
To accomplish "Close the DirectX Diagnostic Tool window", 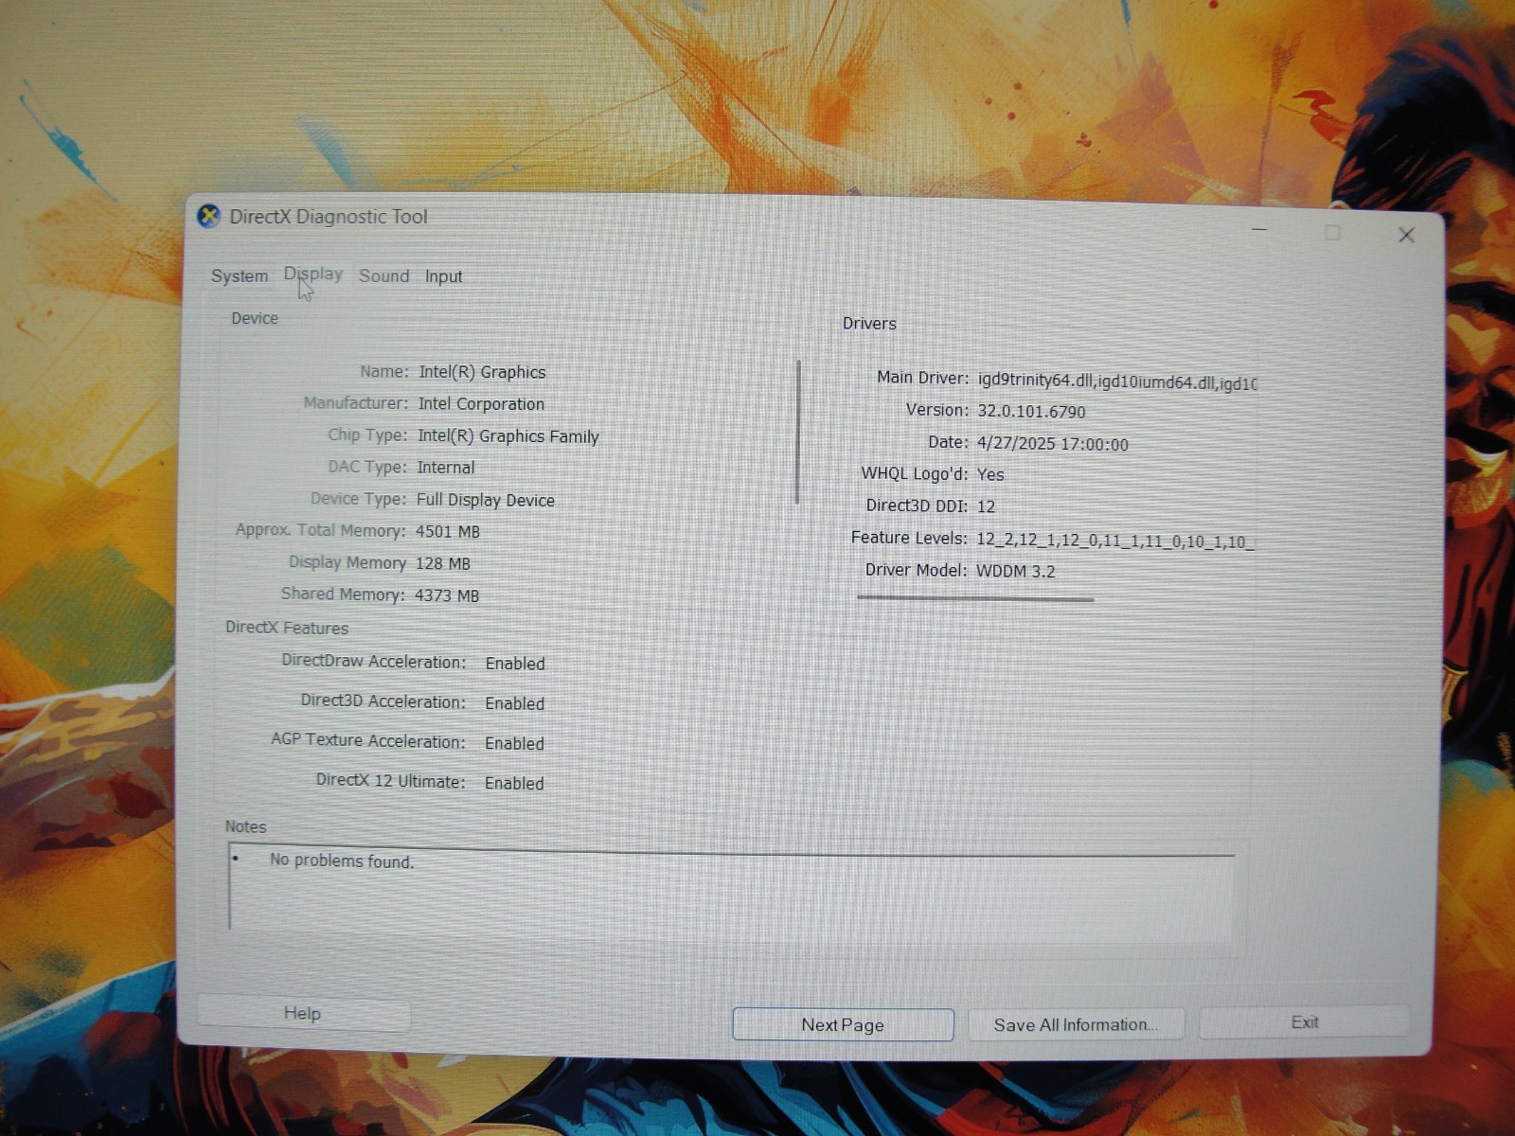I will (x=1407, y=235).
